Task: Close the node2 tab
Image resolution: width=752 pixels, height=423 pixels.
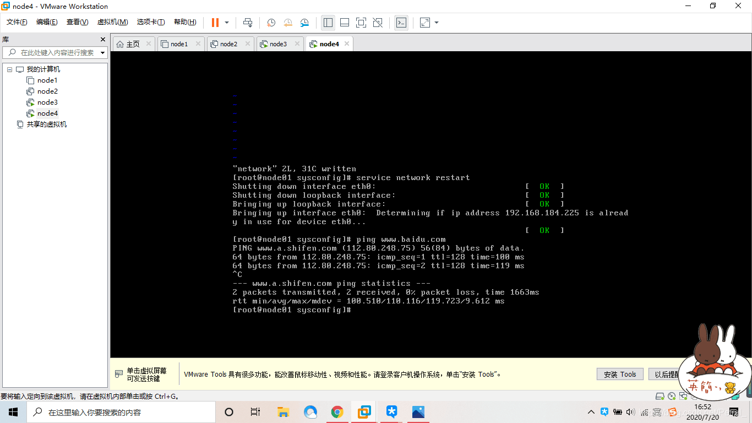Action: [x=248, y=44]
